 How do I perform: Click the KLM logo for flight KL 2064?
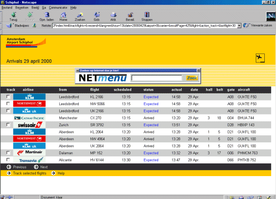pos(29,132)
